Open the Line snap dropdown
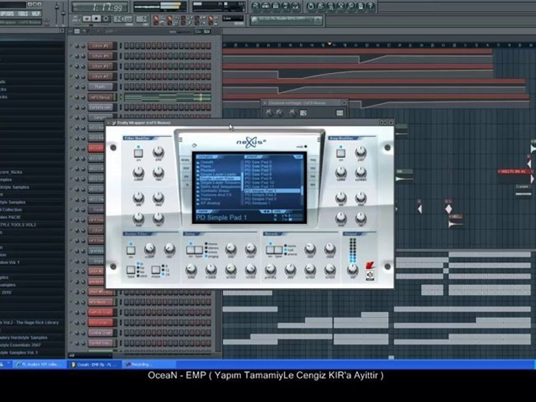The height and width of the screenshot is (402, 536). (233, 18)
